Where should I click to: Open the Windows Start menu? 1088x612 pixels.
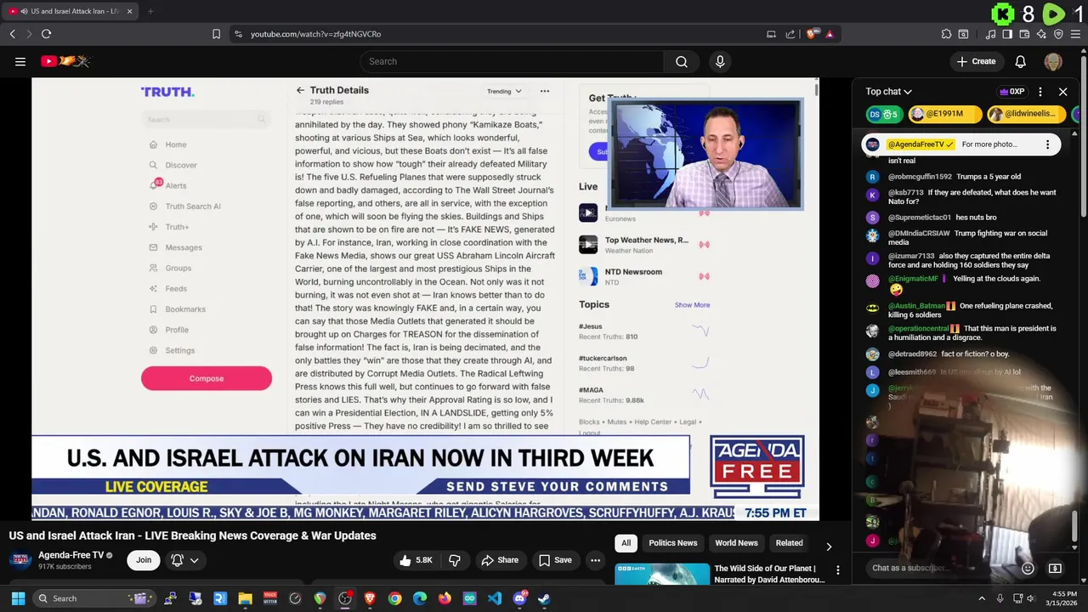[x=18, y=598]
